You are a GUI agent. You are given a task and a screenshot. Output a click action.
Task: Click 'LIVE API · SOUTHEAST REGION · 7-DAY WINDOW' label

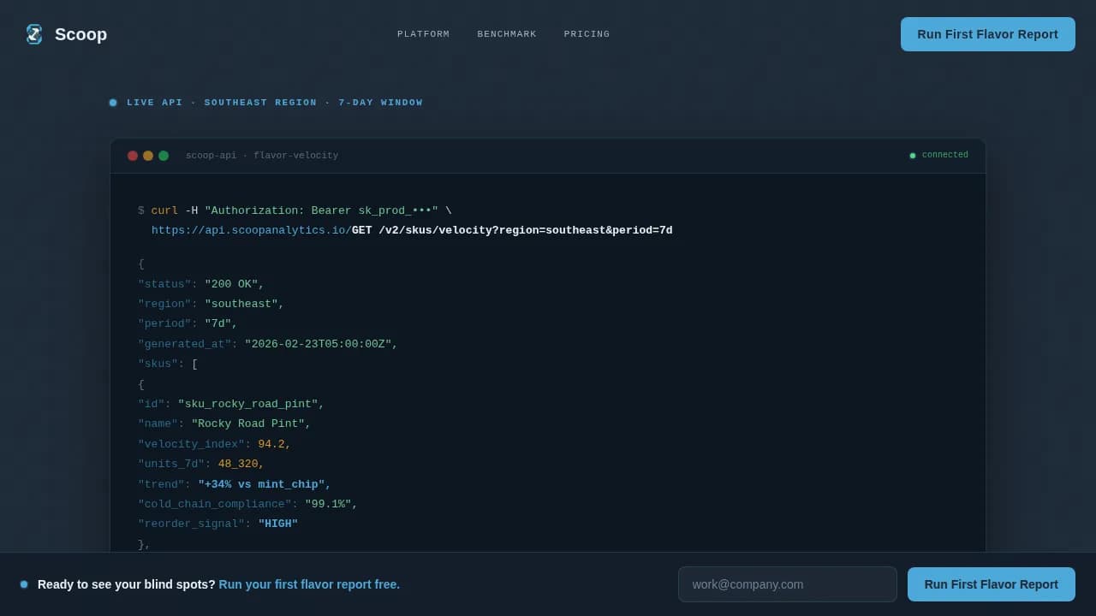275,103
